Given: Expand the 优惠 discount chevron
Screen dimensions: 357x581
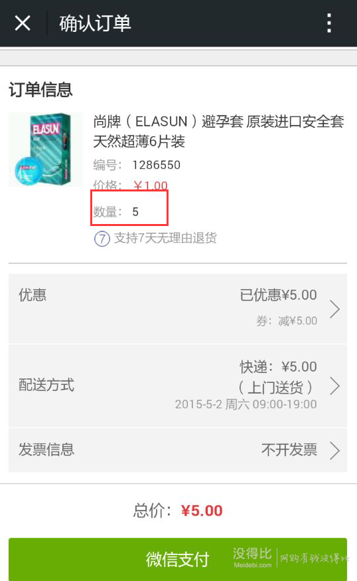Looking at the screenshot, I should (x=334, y=309).
